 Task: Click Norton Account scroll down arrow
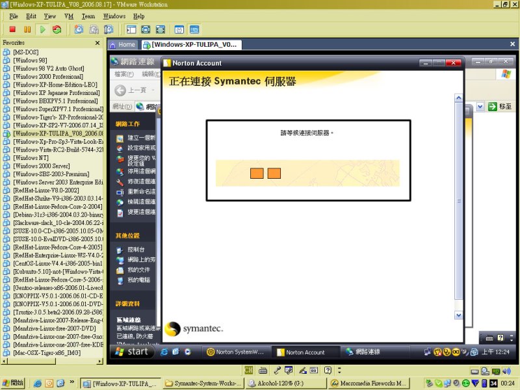pos(458,315)
